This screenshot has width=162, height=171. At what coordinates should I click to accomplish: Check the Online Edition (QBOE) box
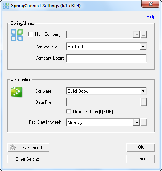tap(68, 111)
